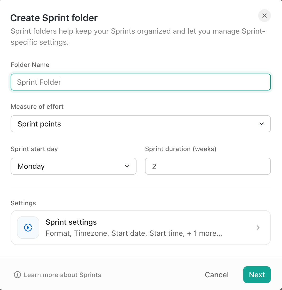Click Next to proceed

[257, 275]
